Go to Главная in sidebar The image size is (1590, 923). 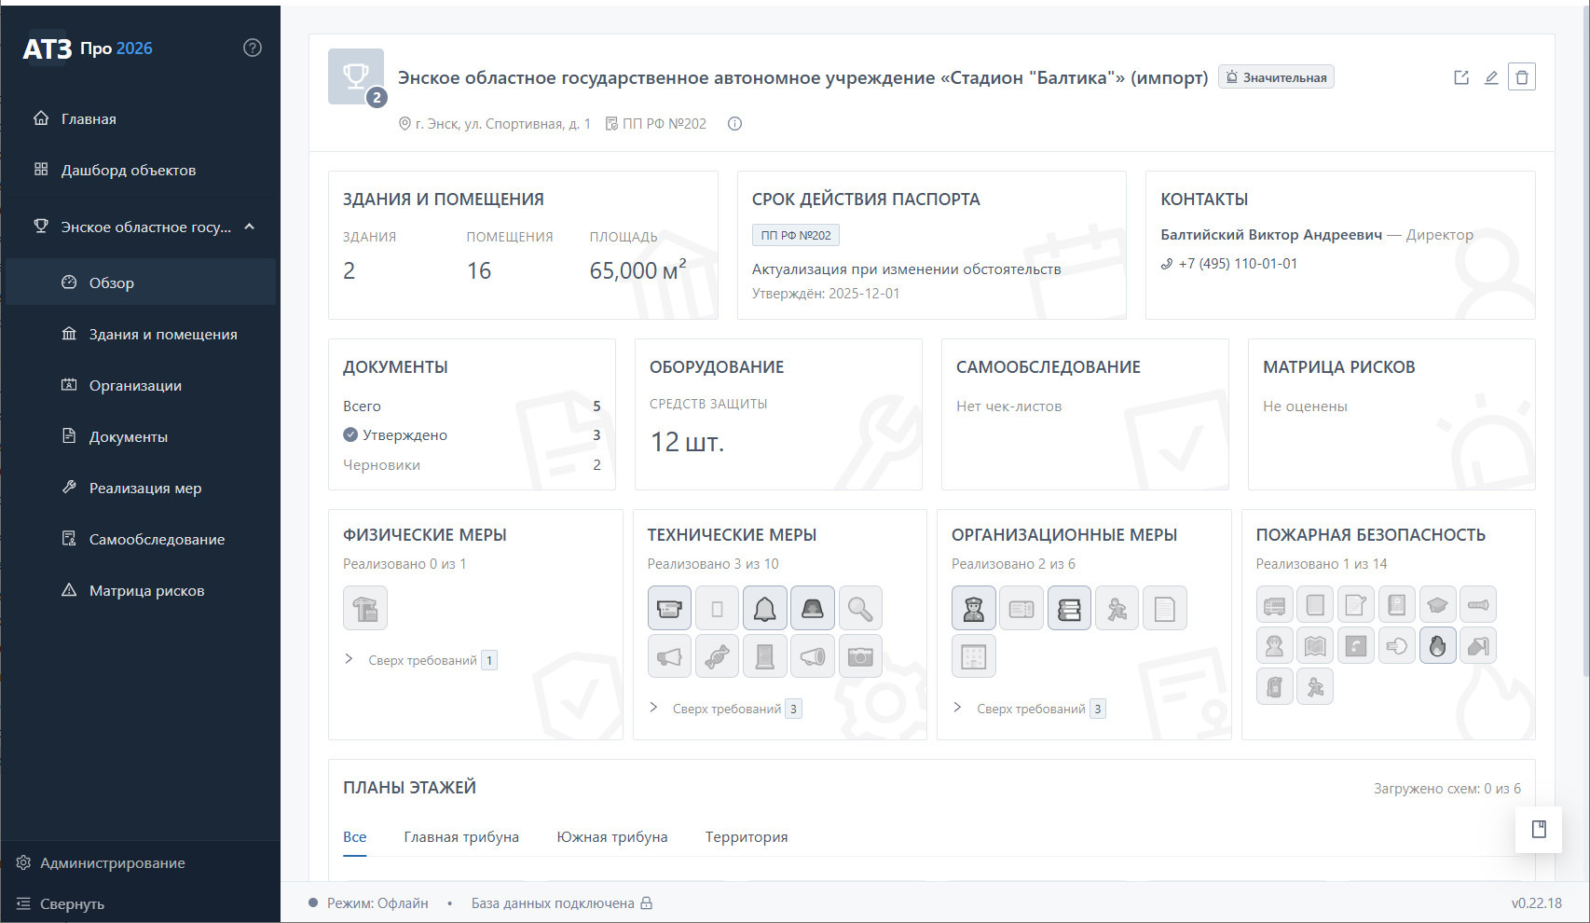click(140, 118)
